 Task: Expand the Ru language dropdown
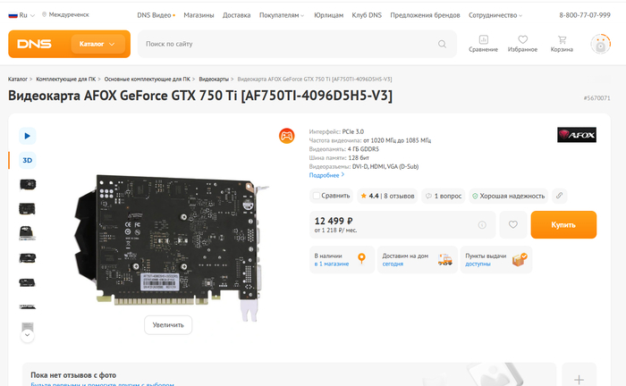[33, 15]
